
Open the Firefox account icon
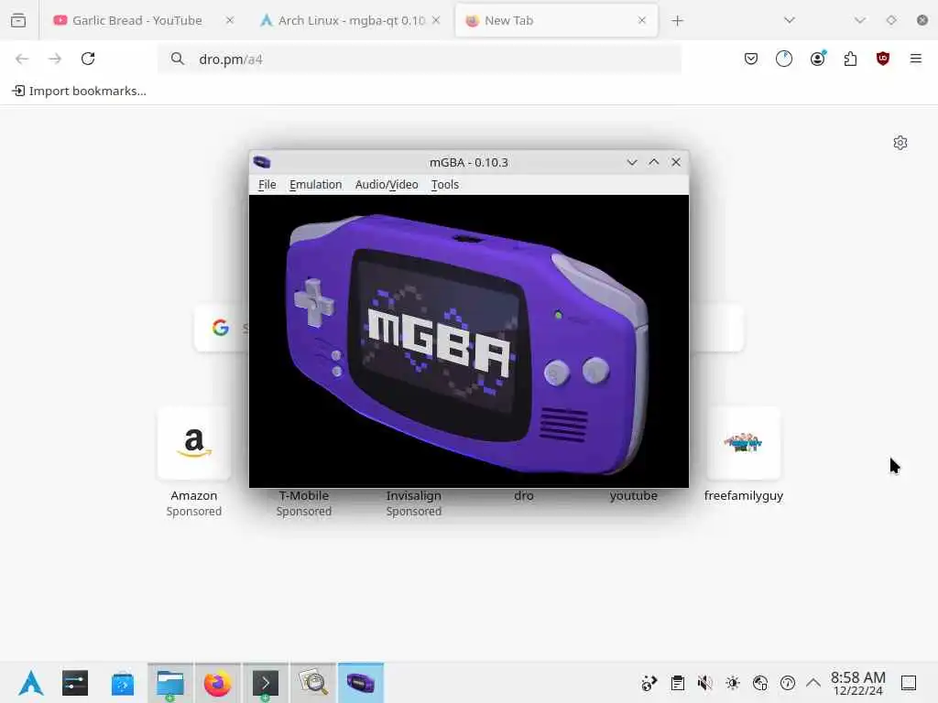coord(818,59)
